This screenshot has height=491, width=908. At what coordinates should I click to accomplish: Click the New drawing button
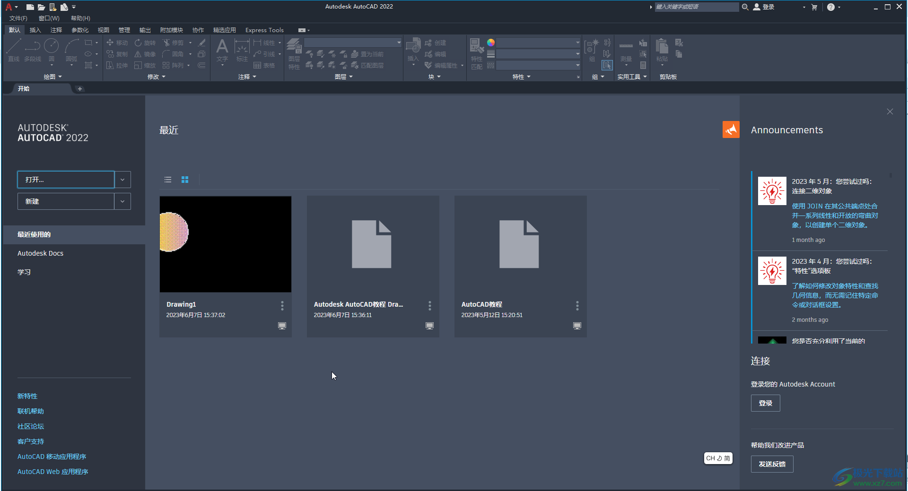point(66,201)
